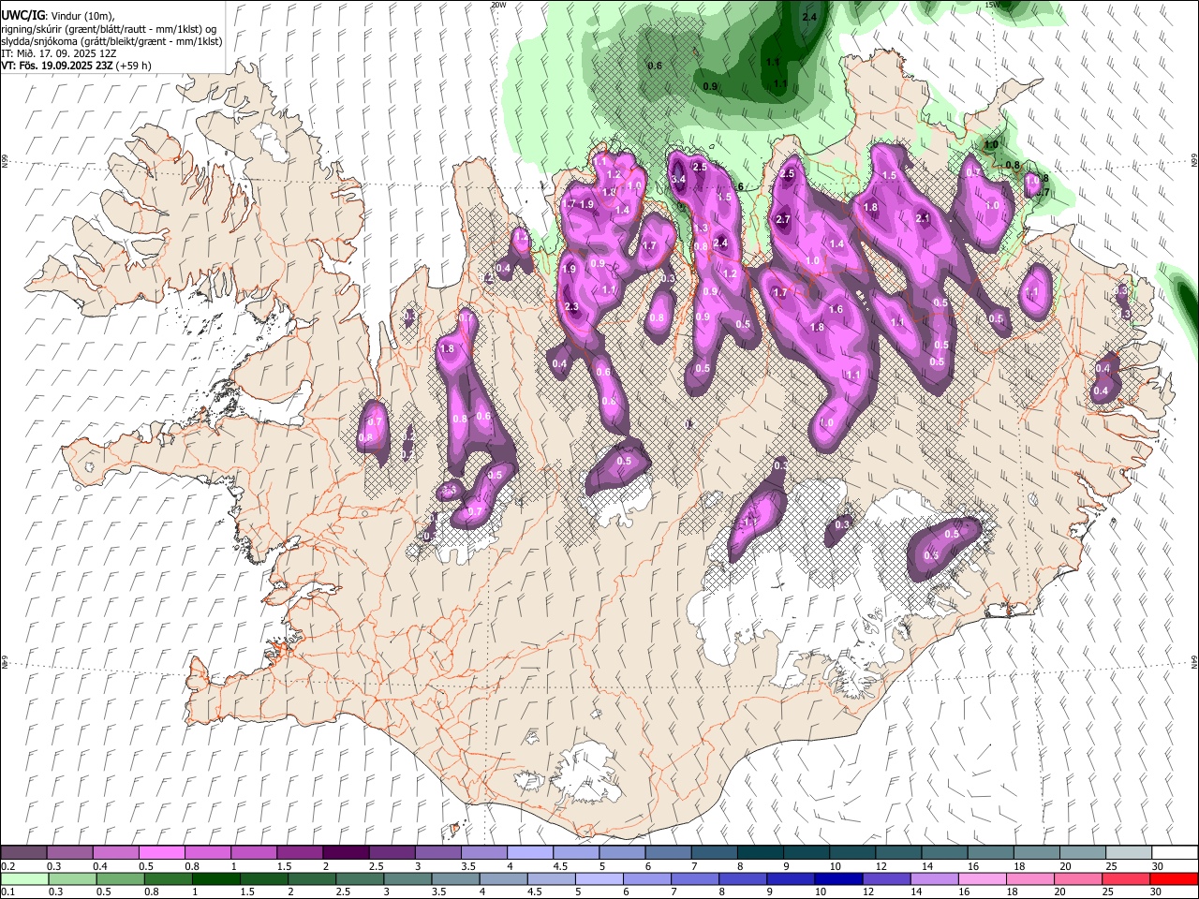The width and height of the screenshot is (1199, 899).
Task: Click the white upper legend swatch labeled 30
Action: pyautogui.click(x=1175, y=853)
